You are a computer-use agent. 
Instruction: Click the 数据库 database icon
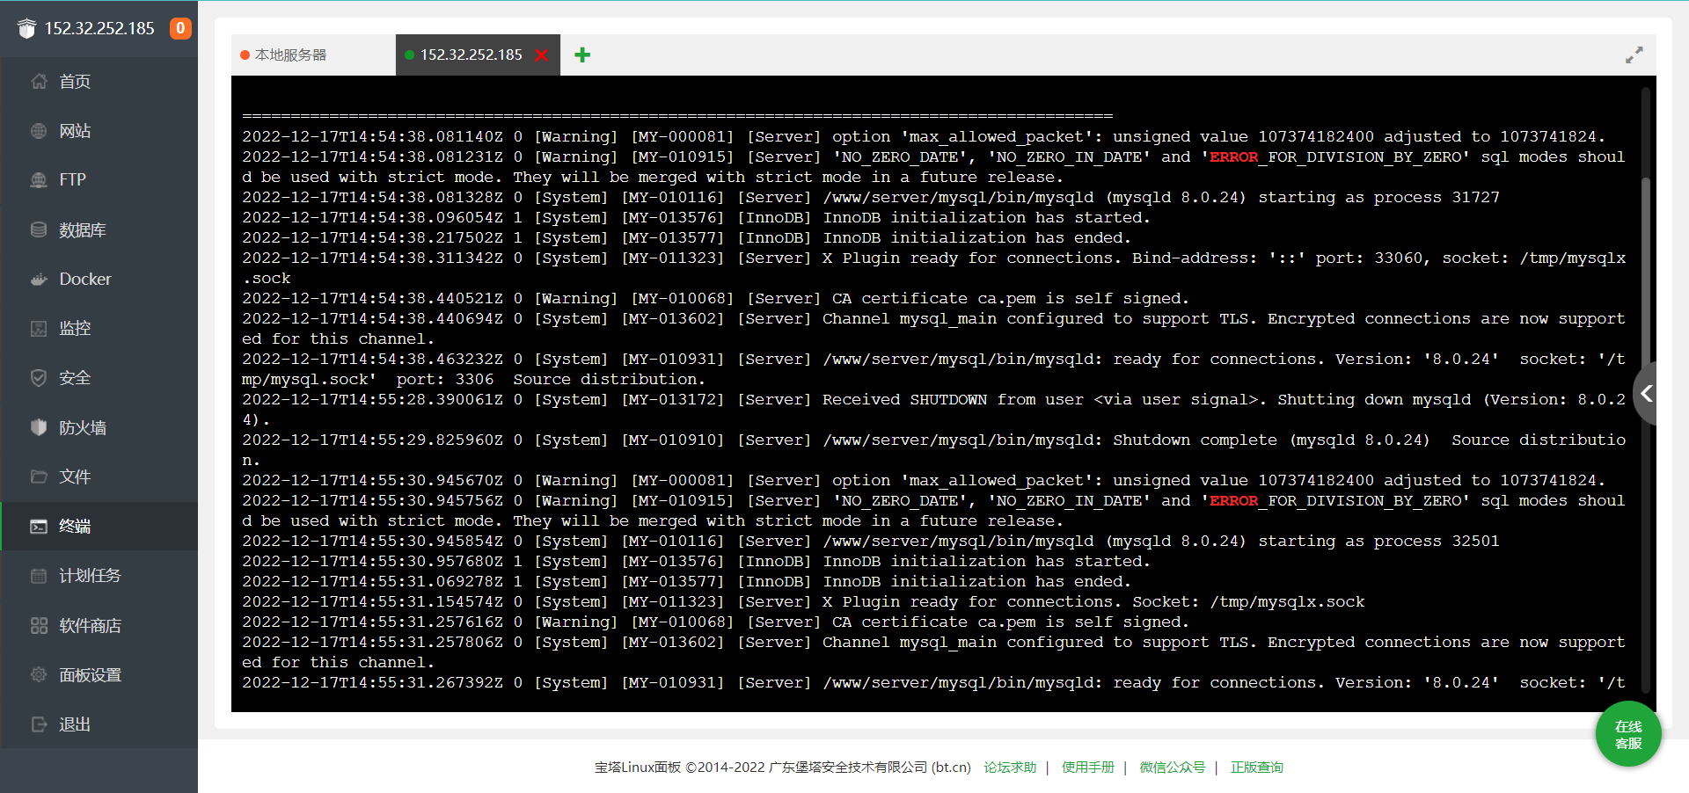(x=39, y=229)
